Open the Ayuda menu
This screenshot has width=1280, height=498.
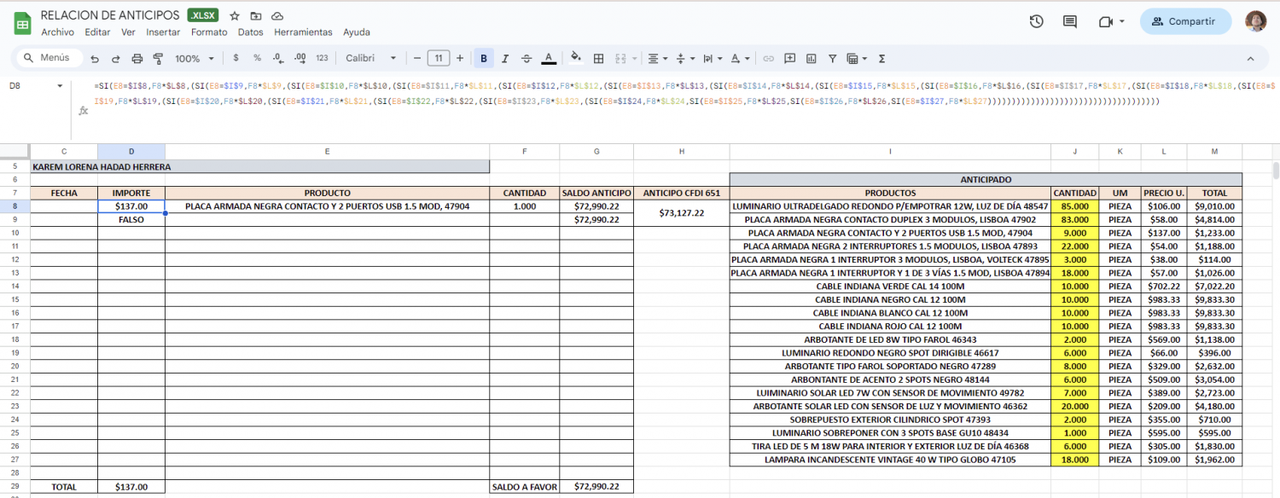click(357, 32)
